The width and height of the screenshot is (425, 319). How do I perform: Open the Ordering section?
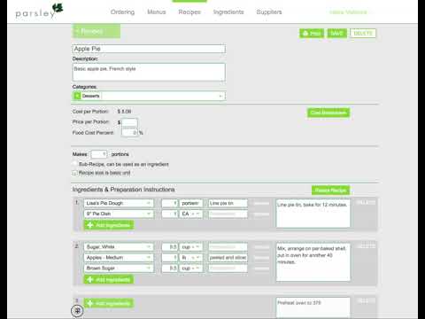click(122, 12)
